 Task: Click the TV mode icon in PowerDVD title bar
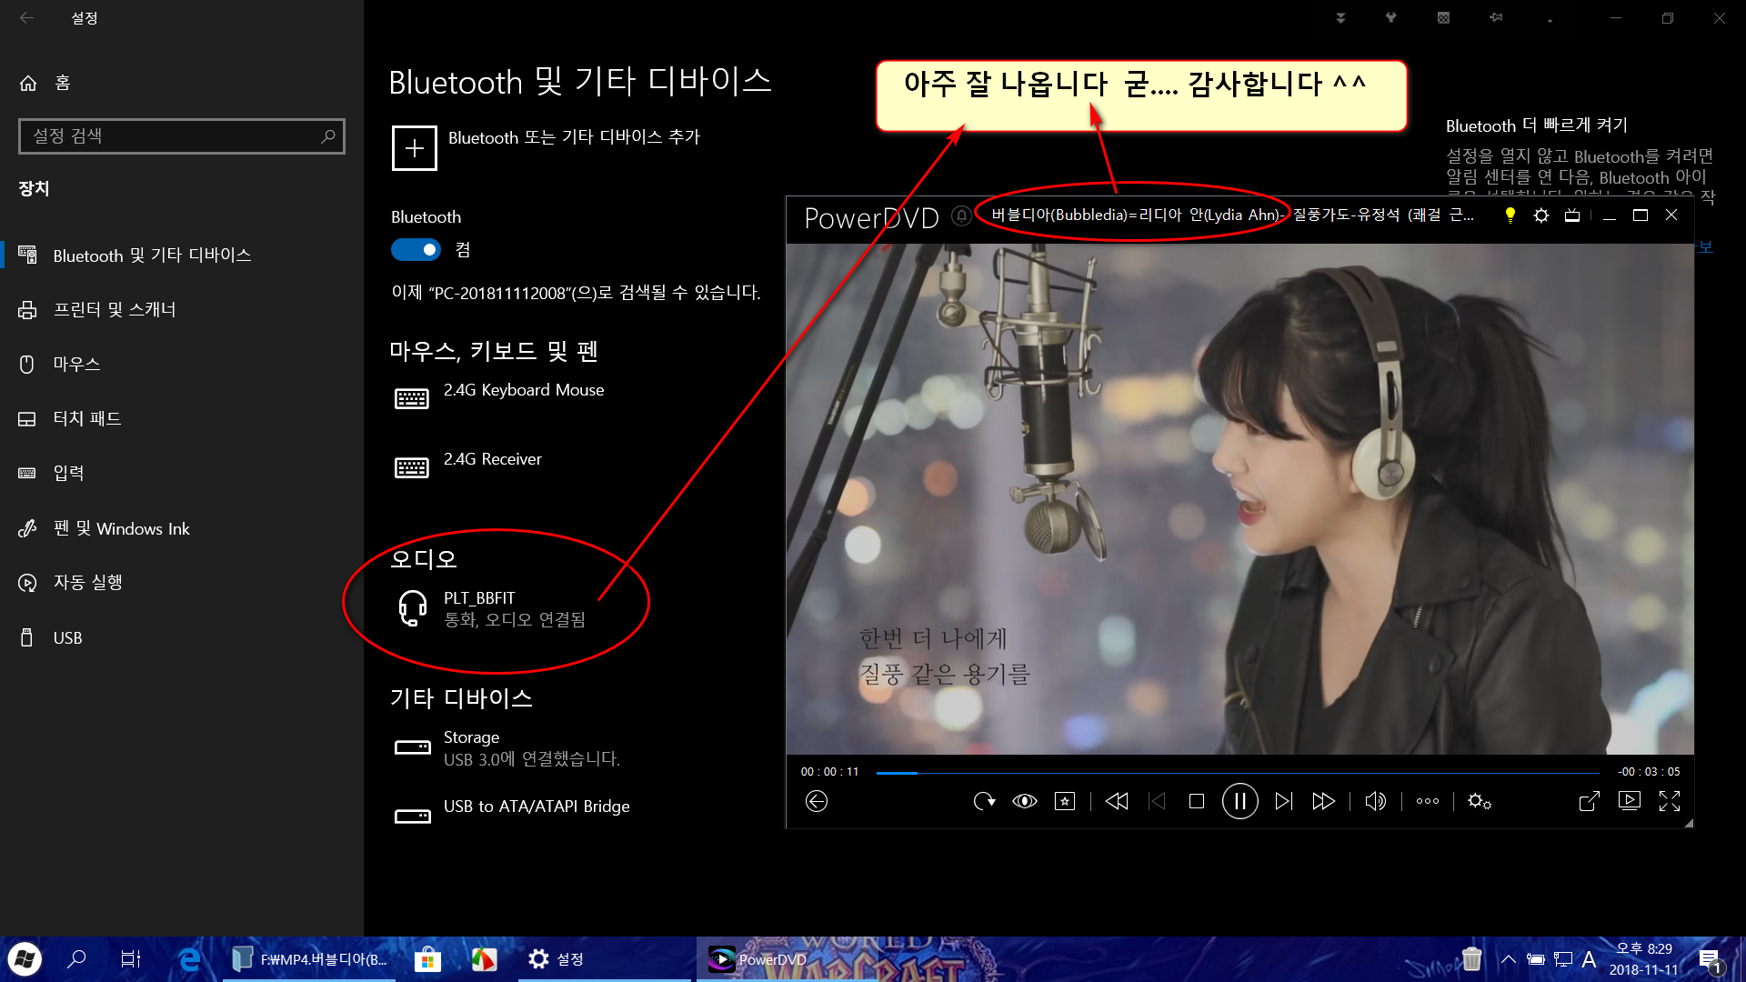click(1572, 215)
